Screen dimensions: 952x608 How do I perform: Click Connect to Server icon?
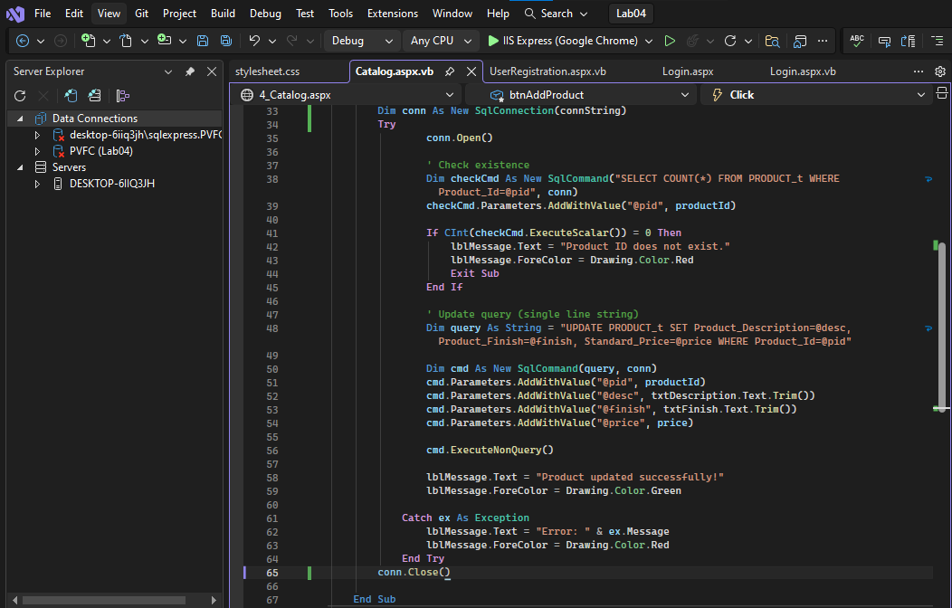point(94,96)
